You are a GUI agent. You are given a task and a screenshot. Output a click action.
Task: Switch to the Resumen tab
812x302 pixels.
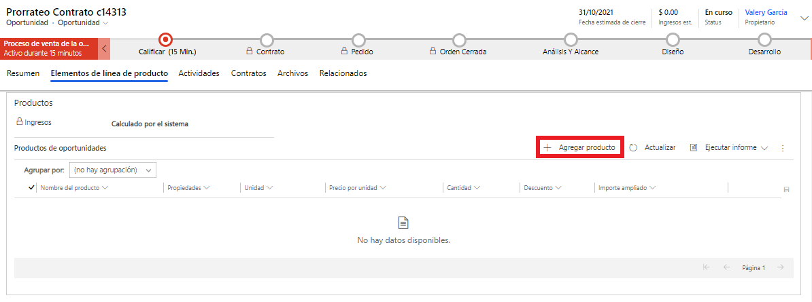23,73
